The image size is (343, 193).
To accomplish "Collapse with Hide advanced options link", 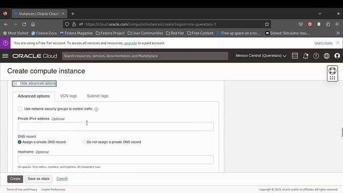I will 38,84.
